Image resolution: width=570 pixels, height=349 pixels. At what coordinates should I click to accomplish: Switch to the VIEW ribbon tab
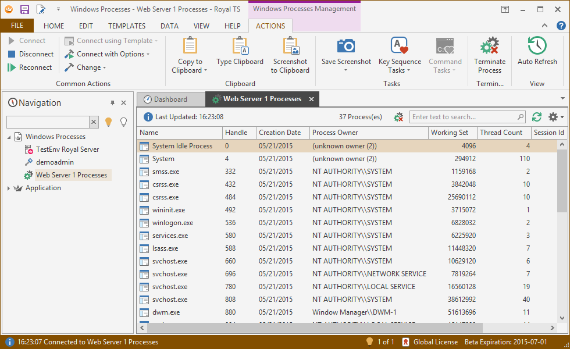pos(201,26)
